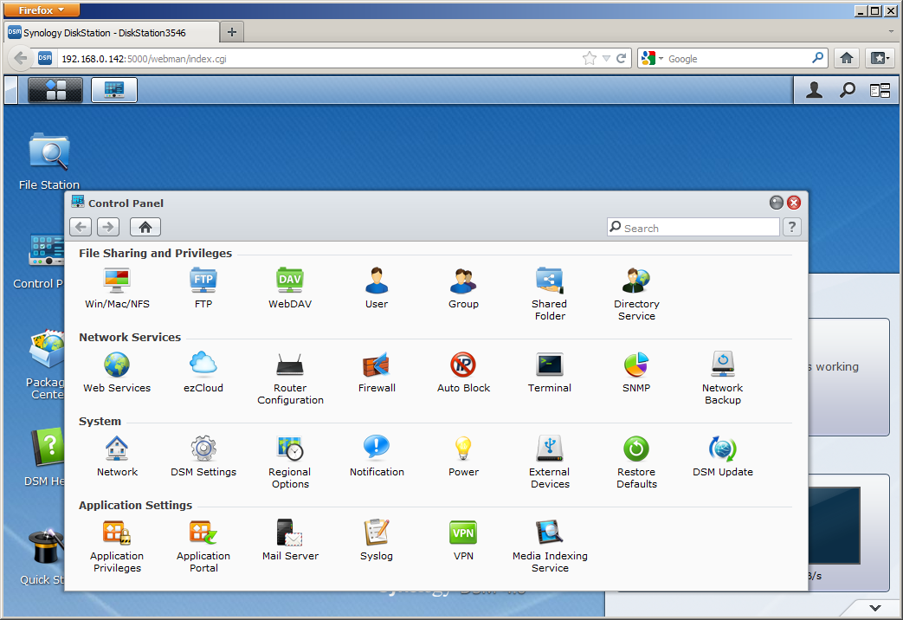This screenshot has width=903, height=620.
Task: Open Control Panel help button
Action: [x=792, y=227]
